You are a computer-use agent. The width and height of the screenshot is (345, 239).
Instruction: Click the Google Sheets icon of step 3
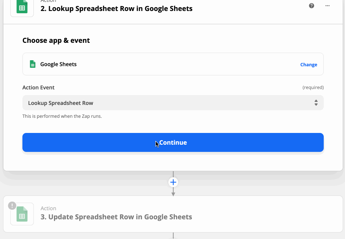pyautogui.click(x=22, y=214)
